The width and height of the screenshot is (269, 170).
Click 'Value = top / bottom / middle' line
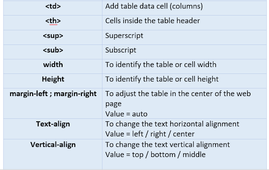[155, 155]
